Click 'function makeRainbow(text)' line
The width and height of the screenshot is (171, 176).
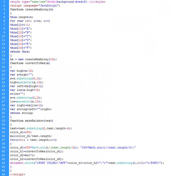click(31, 121)
